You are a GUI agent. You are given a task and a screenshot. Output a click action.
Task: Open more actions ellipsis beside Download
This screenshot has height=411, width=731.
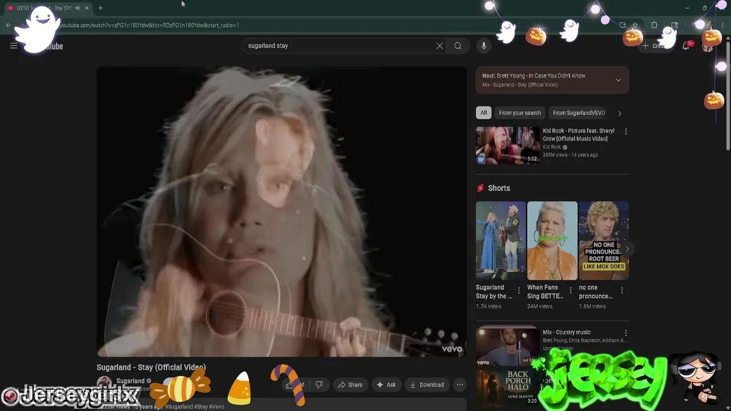(x=460, y=385)
